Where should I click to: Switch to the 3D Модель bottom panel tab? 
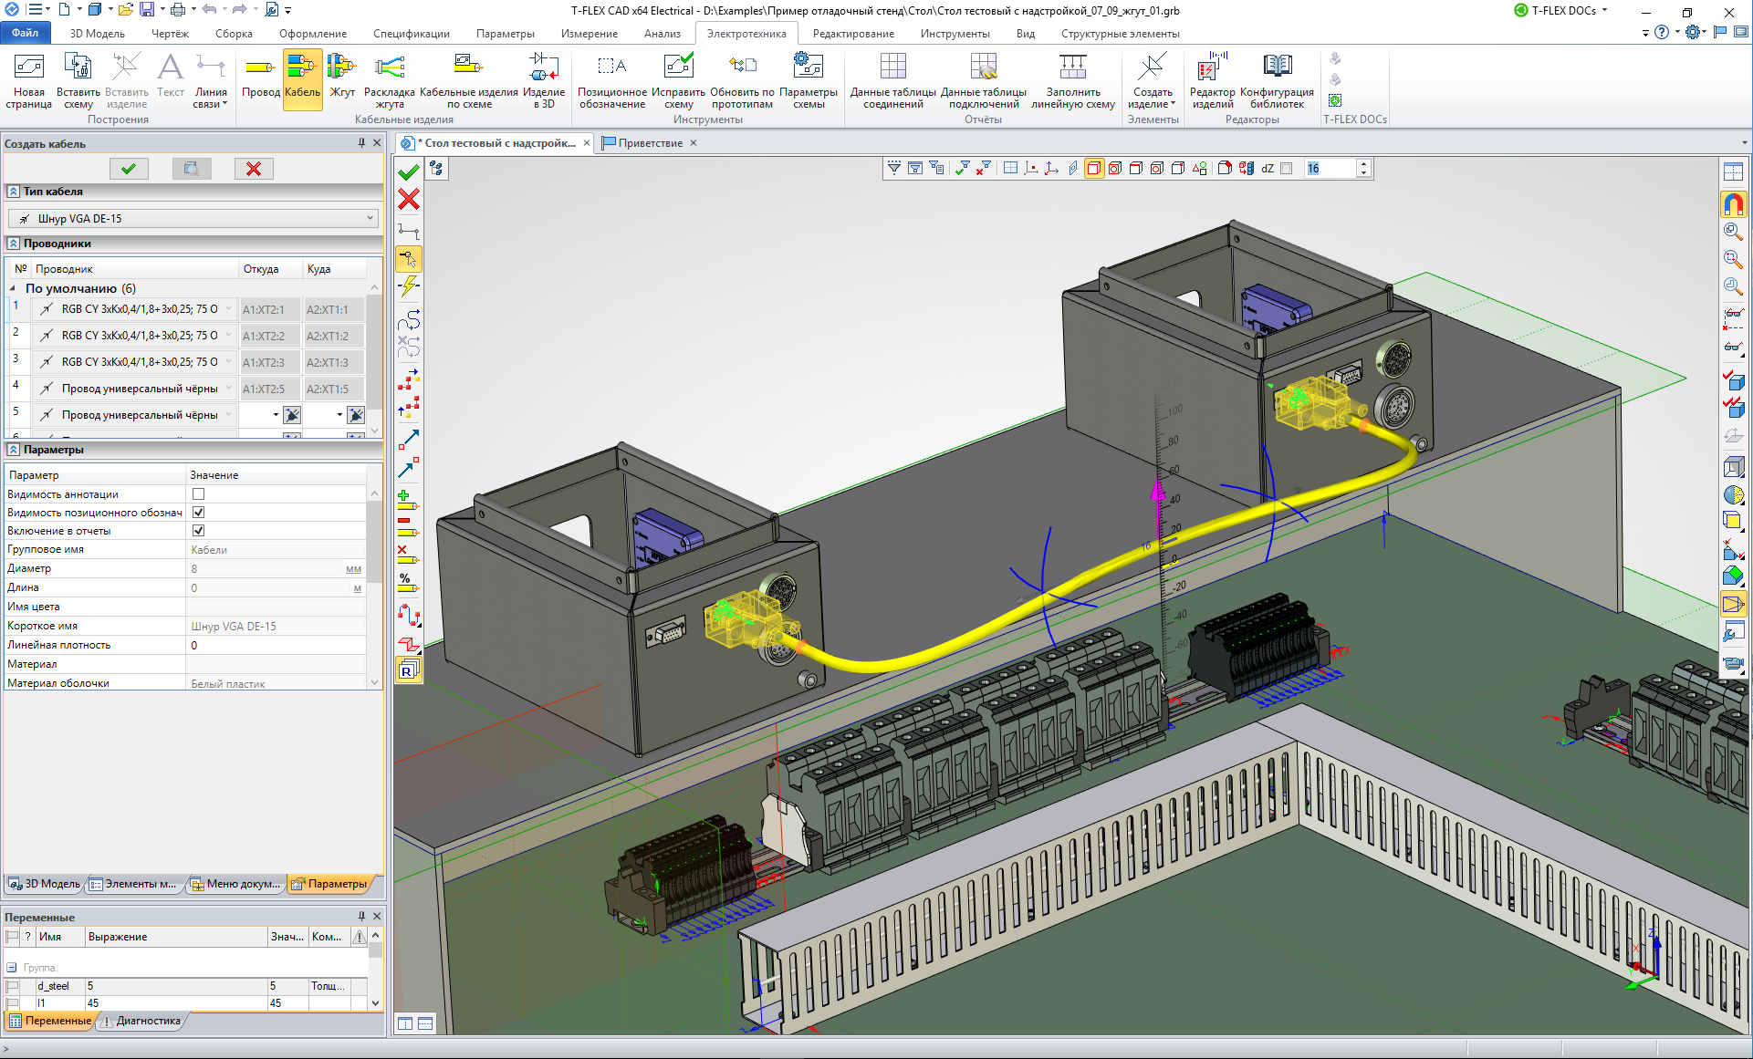coord(45,884)
